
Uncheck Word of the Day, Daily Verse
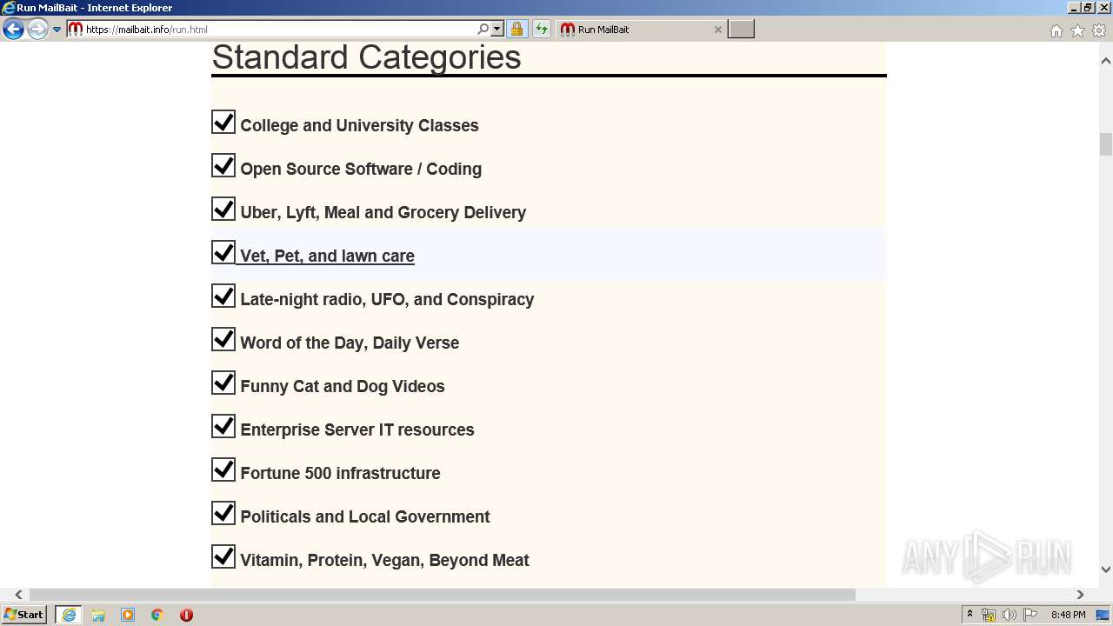[x=223, y=339]
